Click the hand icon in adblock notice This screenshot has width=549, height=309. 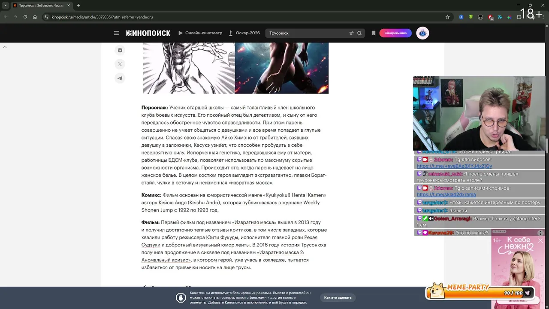point(181,297)
